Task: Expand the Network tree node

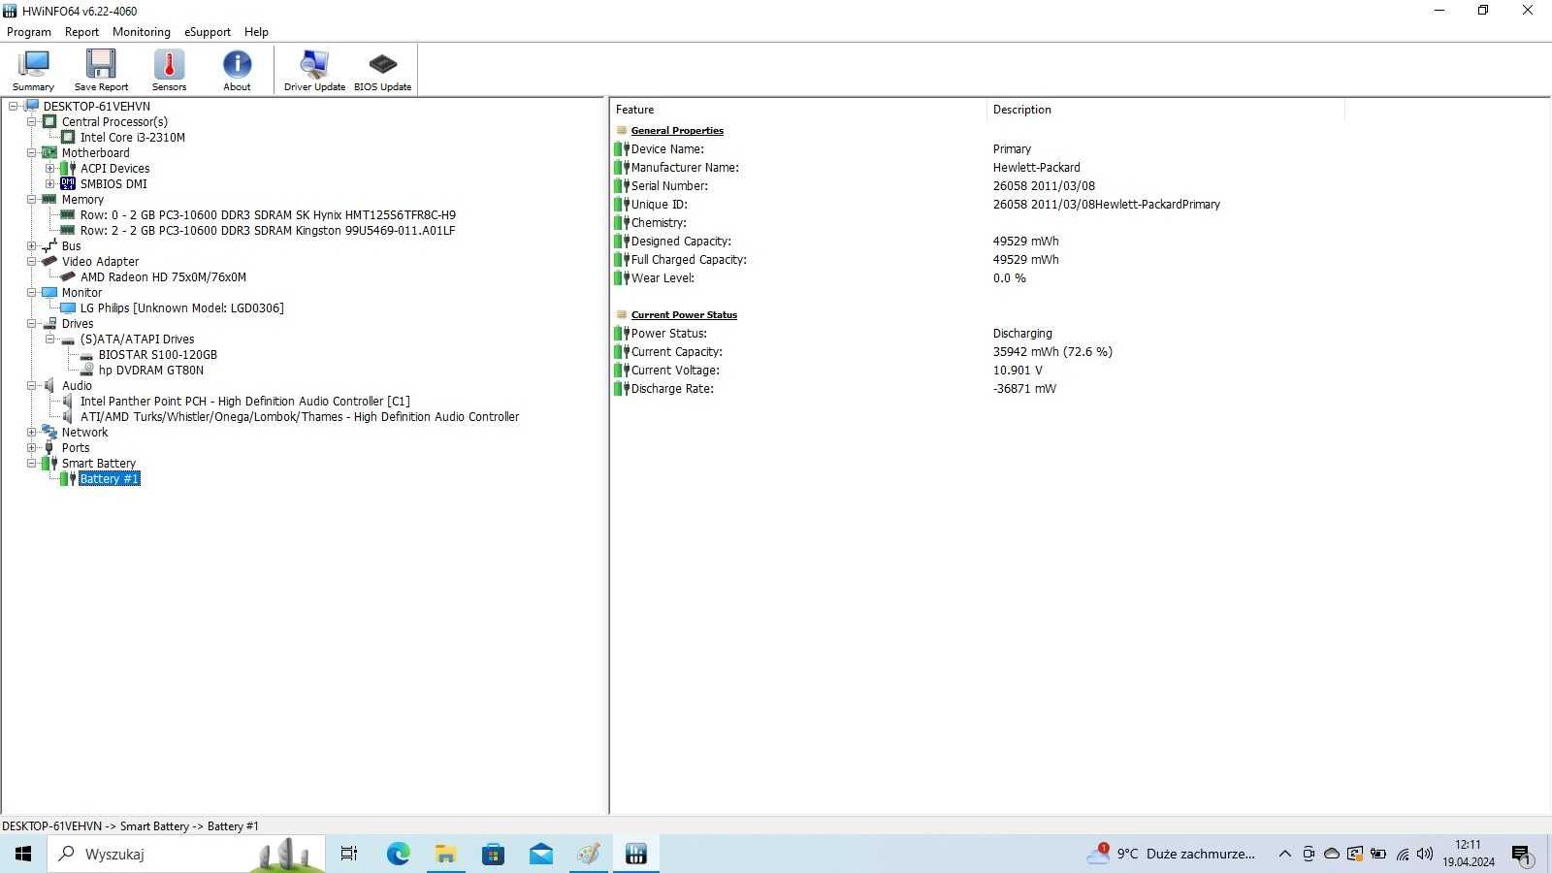Action: click(32, 433)
